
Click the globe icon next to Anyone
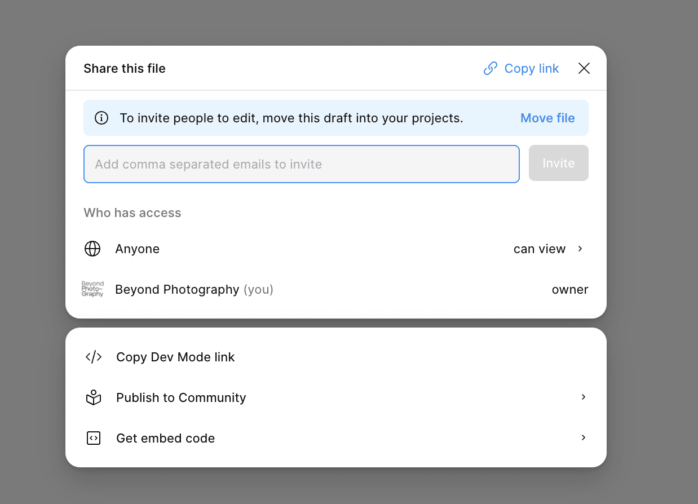(x=92, y=249)
